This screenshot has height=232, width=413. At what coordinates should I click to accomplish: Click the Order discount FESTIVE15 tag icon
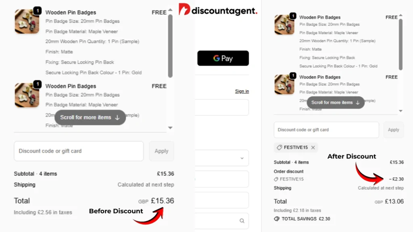tap(276, 179)
